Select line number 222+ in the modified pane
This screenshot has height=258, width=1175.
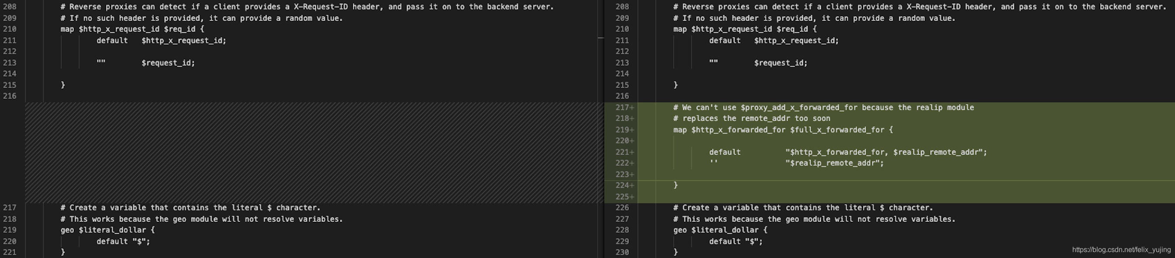click(625, 163)
